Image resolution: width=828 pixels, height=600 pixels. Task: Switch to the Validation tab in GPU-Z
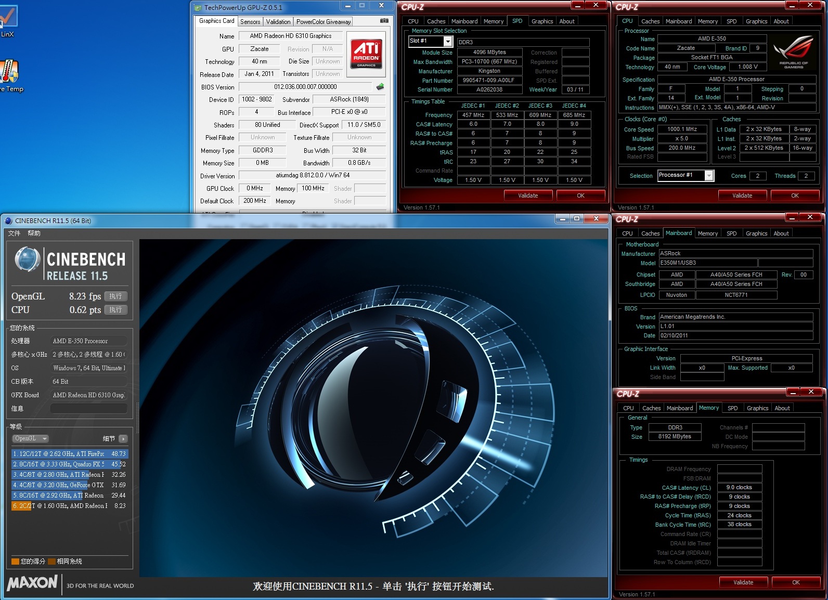(278, 21)
